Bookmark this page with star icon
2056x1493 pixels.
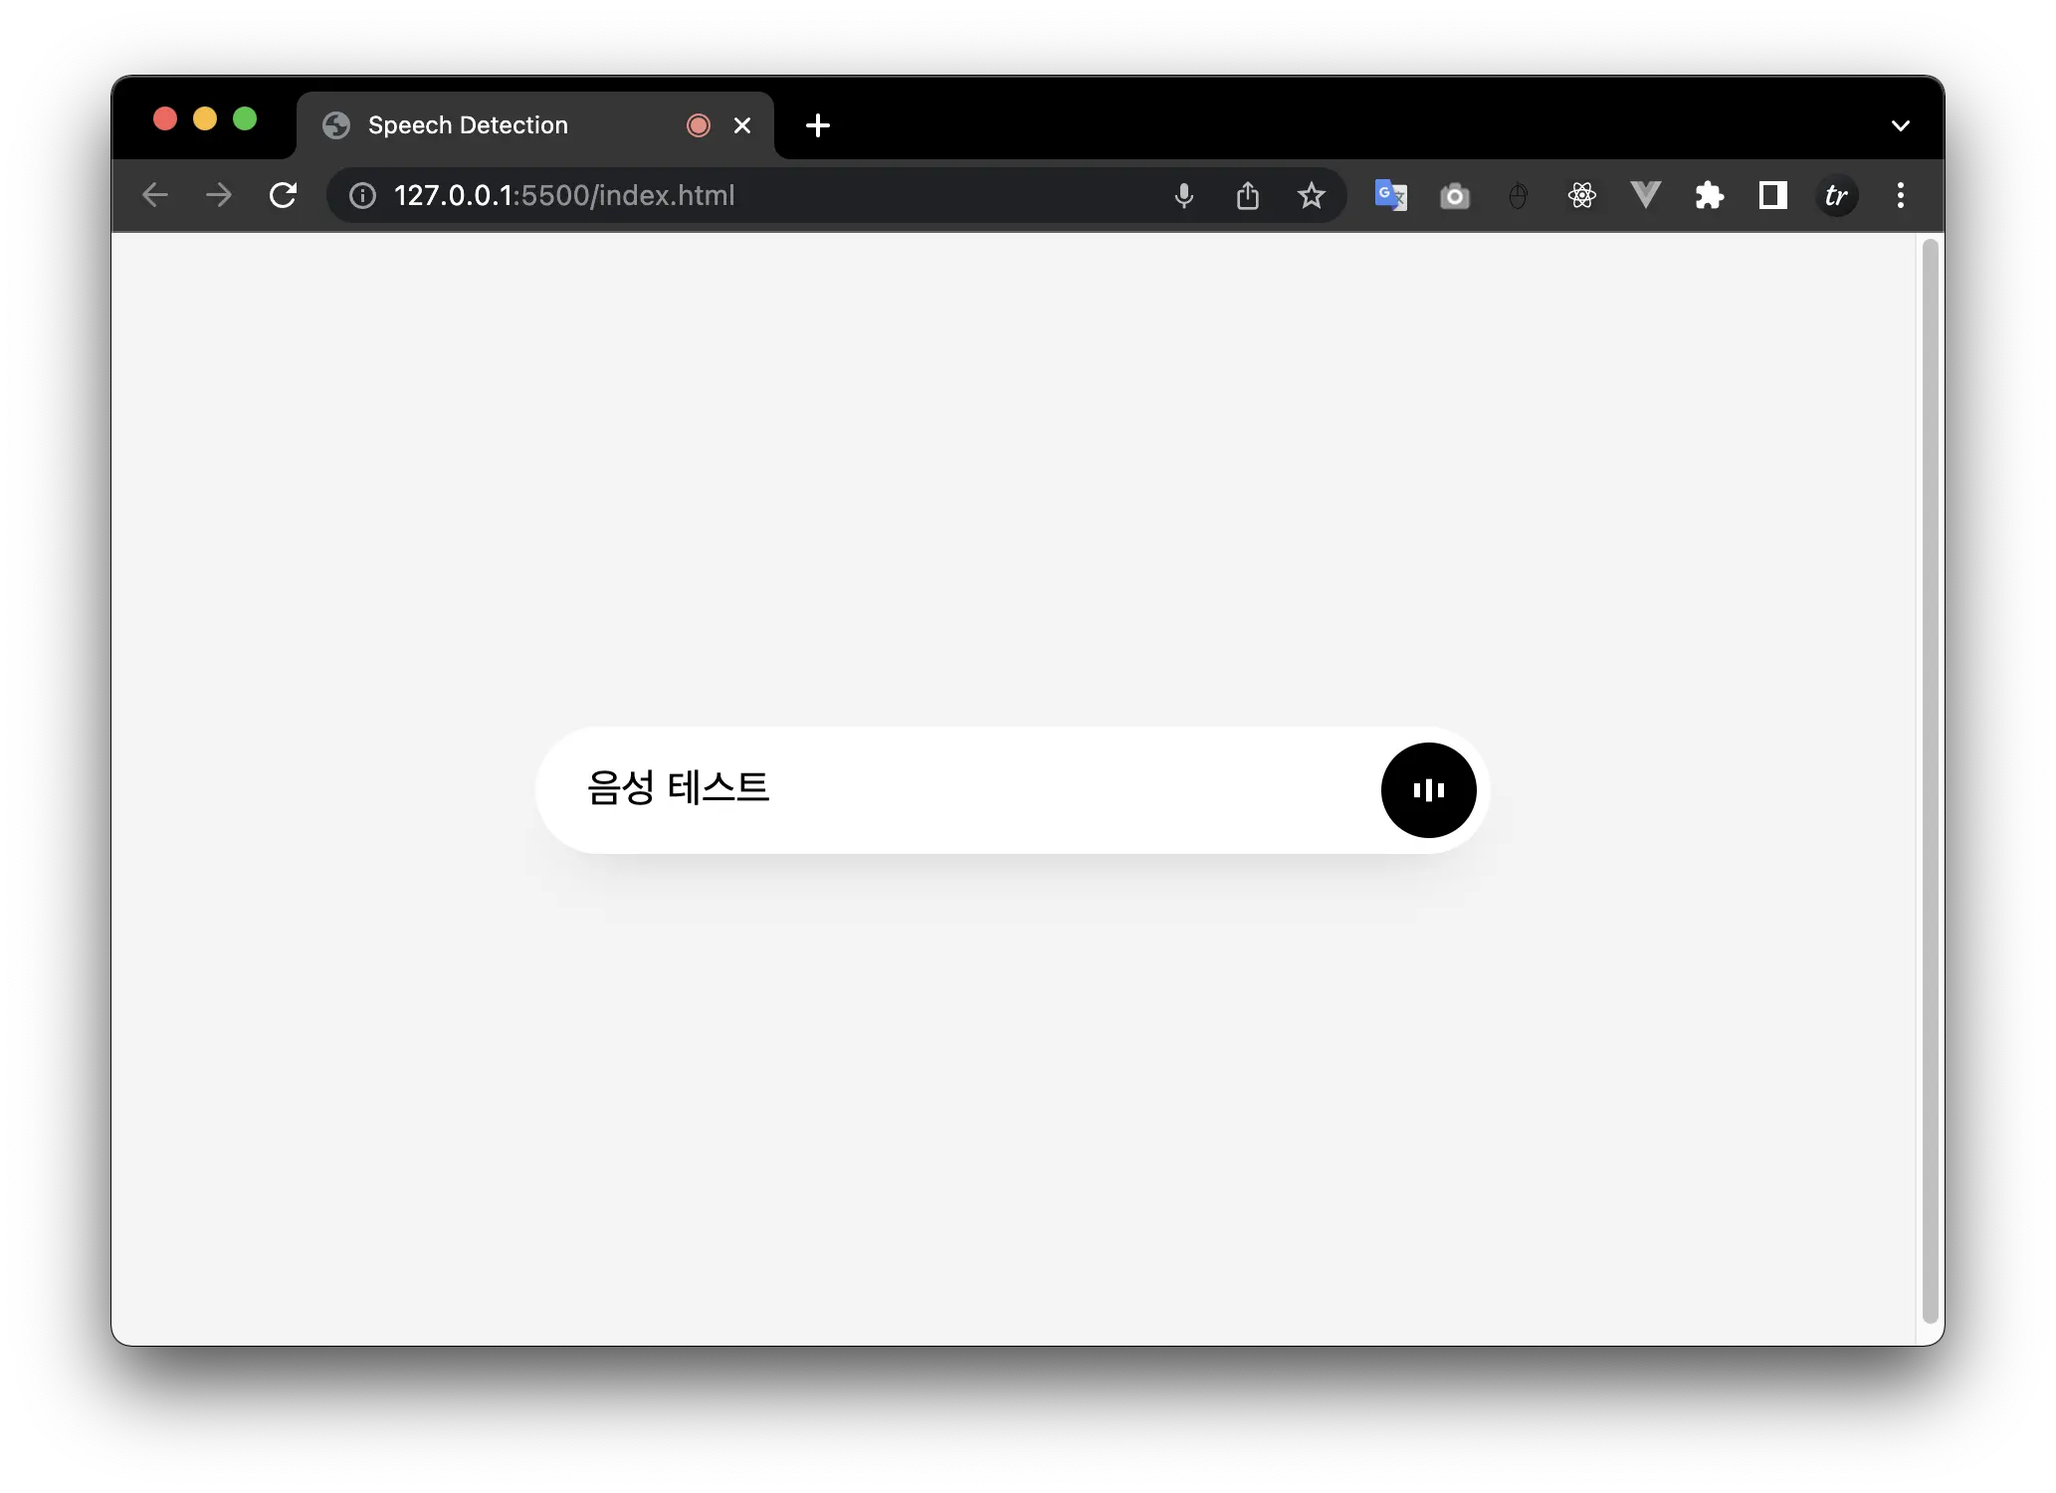1311,195
